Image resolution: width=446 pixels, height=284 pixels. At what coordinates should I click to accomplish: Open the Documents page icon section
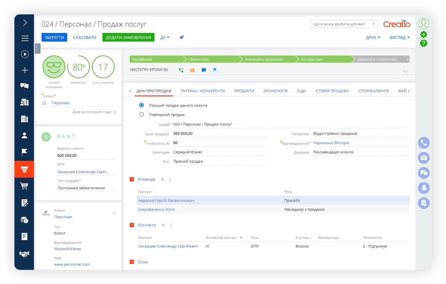(24, 237)
